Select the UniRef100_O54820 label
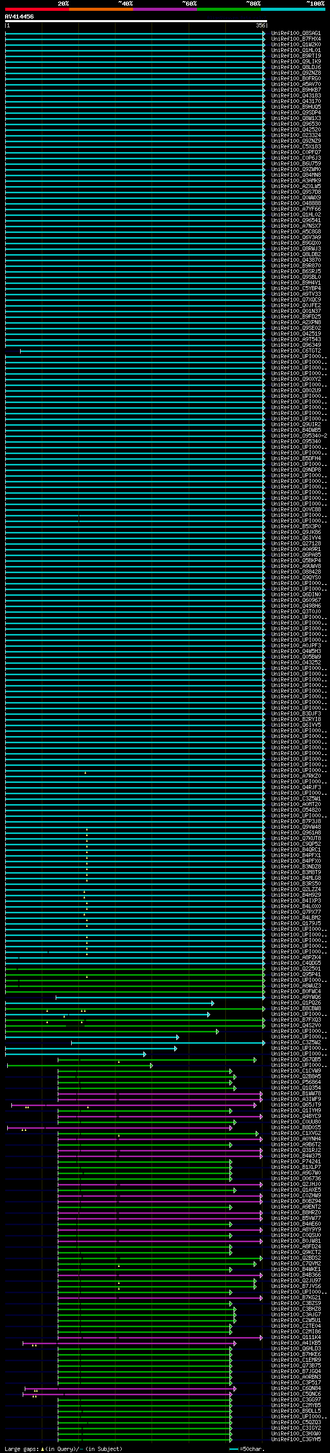Screen dimensions: 330x1453 (296, 810)
